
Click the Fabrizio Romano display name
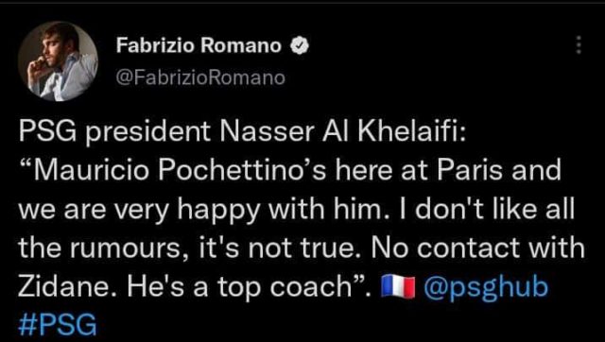199,46
